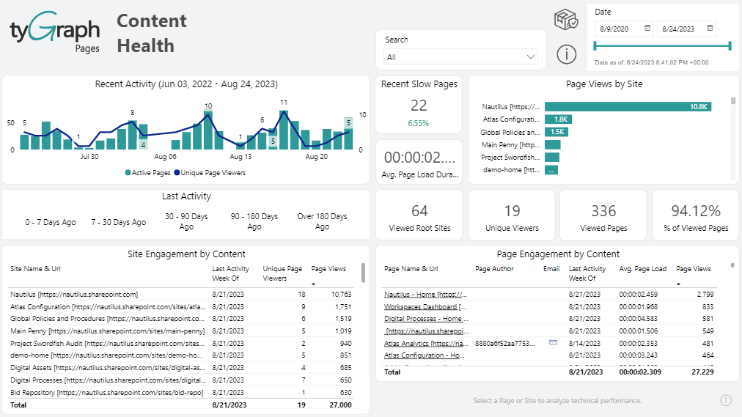
Task: Click the Page Views by Site scrollbar
Action: click(733, 100)
